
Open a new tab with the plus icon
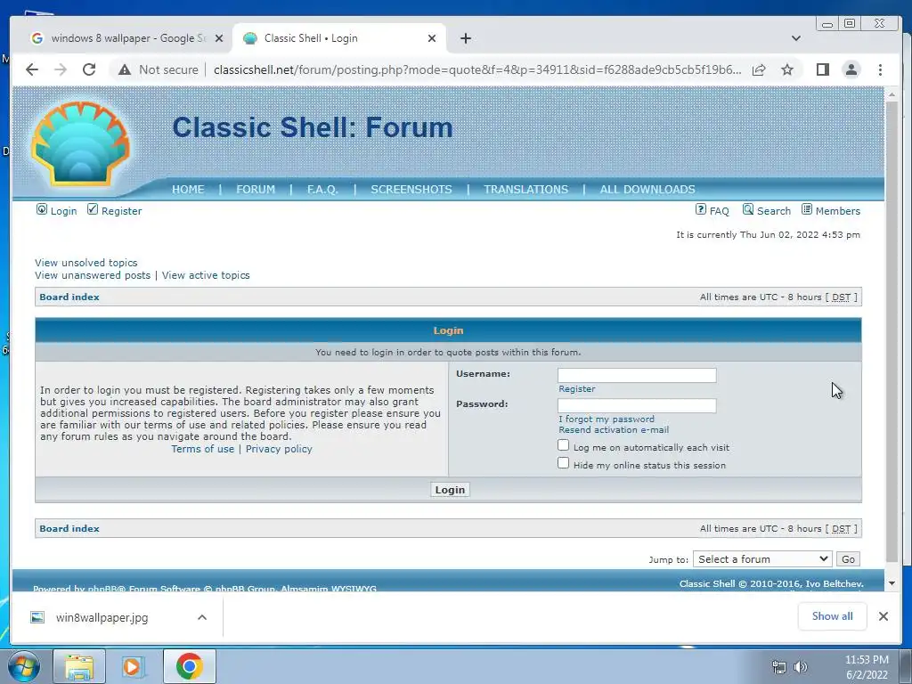465,38
